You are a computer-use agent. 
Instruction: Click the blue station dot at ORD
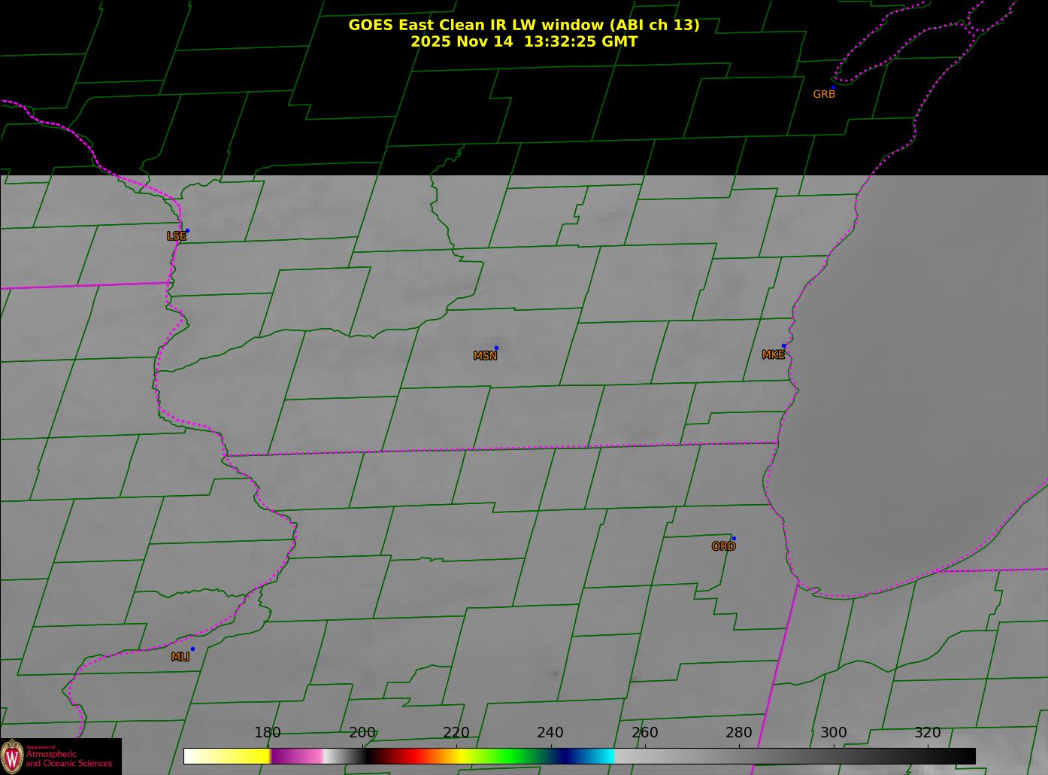point(734,539)
